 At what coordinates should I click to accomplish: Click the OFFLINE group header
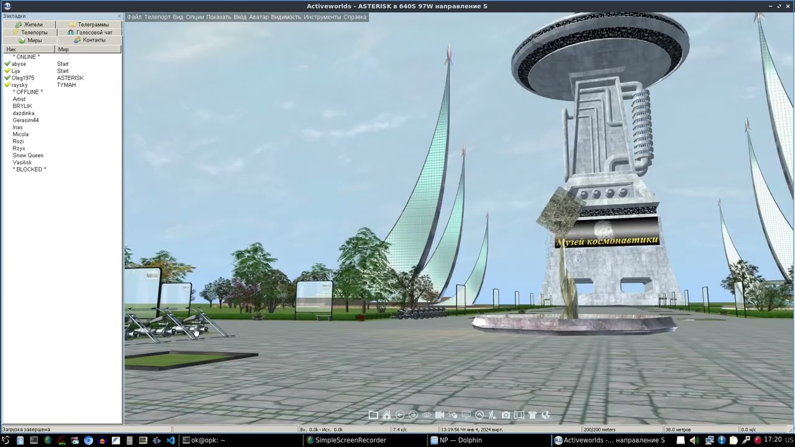point(28,92)
